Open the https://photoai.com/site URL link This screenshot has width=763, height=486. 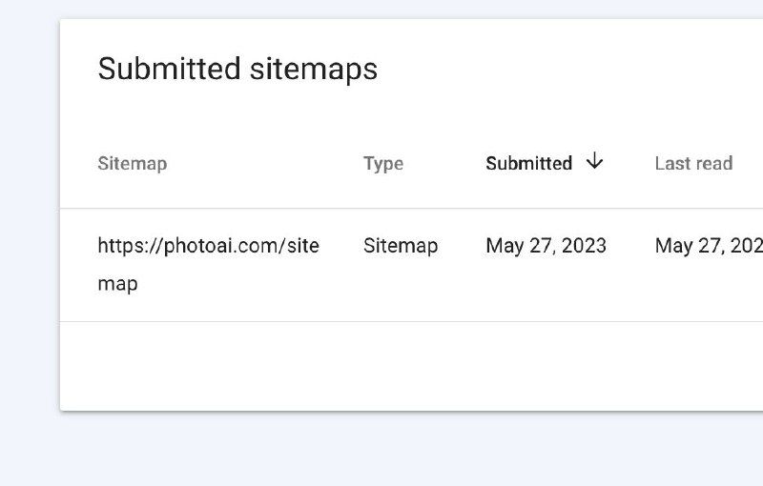pyautogui.click(x=208, y=246)
